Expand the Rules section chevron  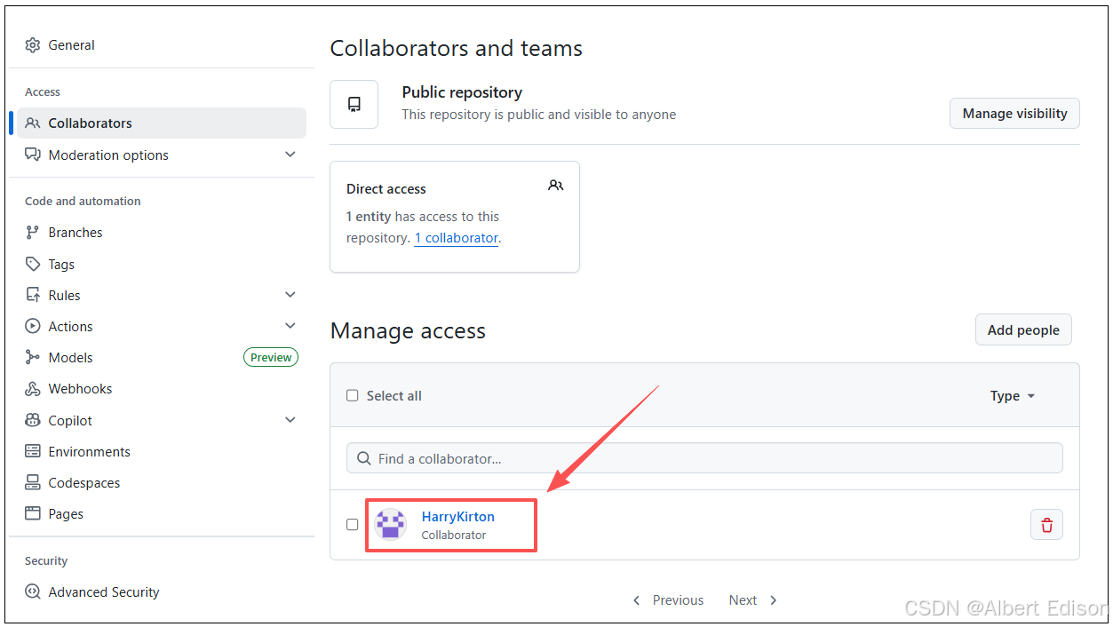tap(290, 295)
